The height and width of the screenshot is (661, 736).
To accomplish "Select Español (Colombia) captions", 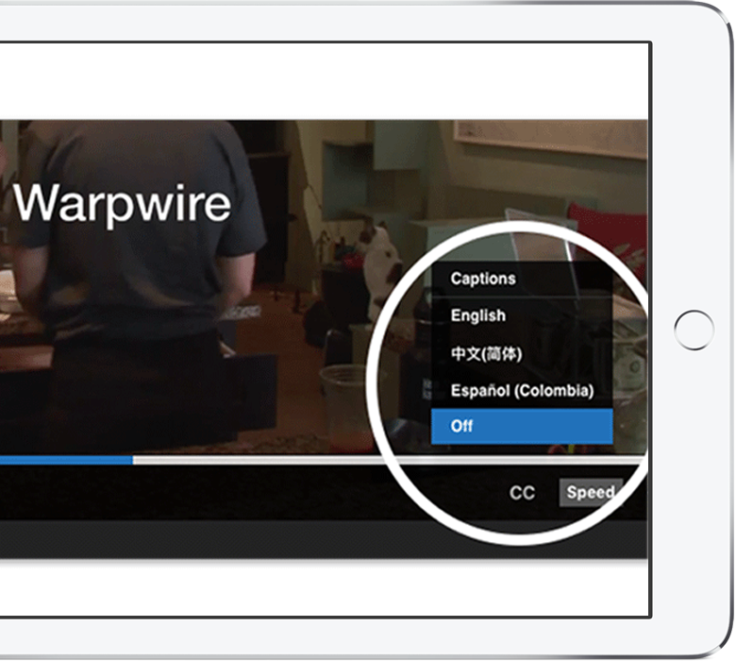I will (x=522, y=390).
